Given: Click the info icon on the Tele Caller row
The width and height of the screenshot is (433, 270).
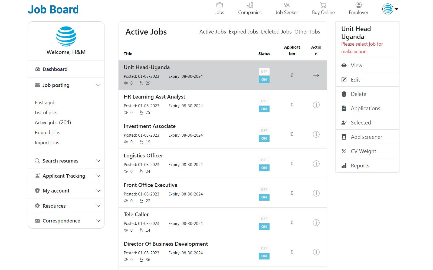Looking at the screenshot, I should (x=316, y=222).
